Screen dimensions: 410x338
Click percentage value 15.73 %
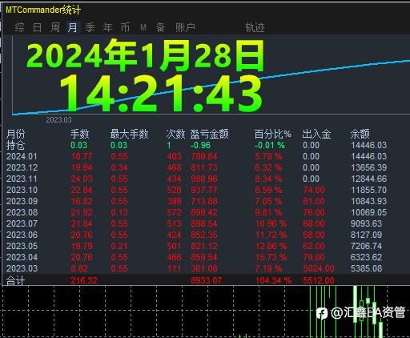pyautogui.click(x=271, y=257)
